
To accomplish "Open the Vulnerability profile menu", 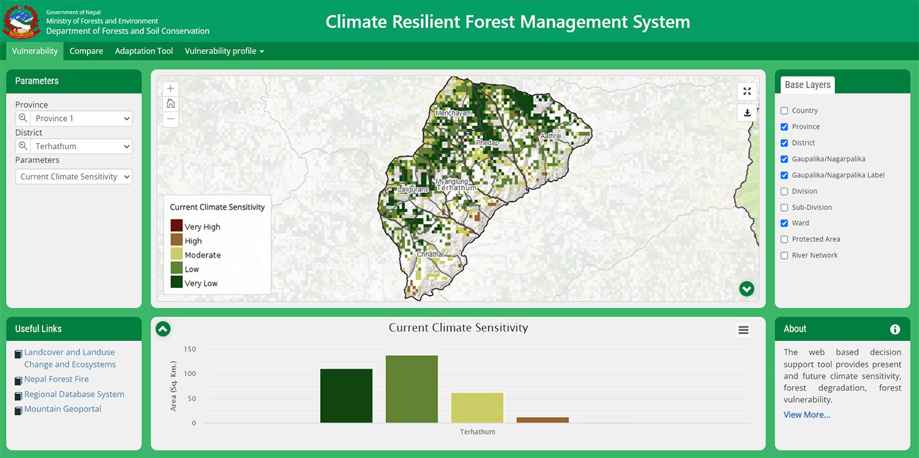I will coord(224,51).
